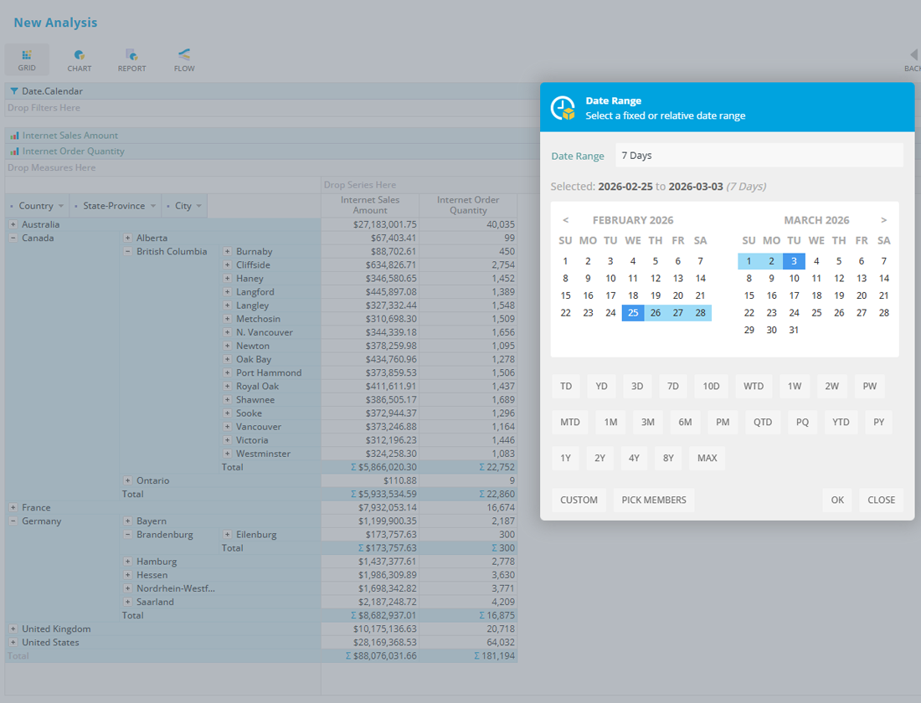The width and height of the screenshot is (921, 703).
Task: Open the Pick Members option
Action: 653,500
